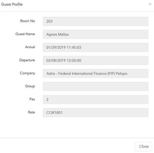The height and width of the screenshot is (153, 154).
Task: Click the blank dialog area below Rate field
Action: (77, 128)
